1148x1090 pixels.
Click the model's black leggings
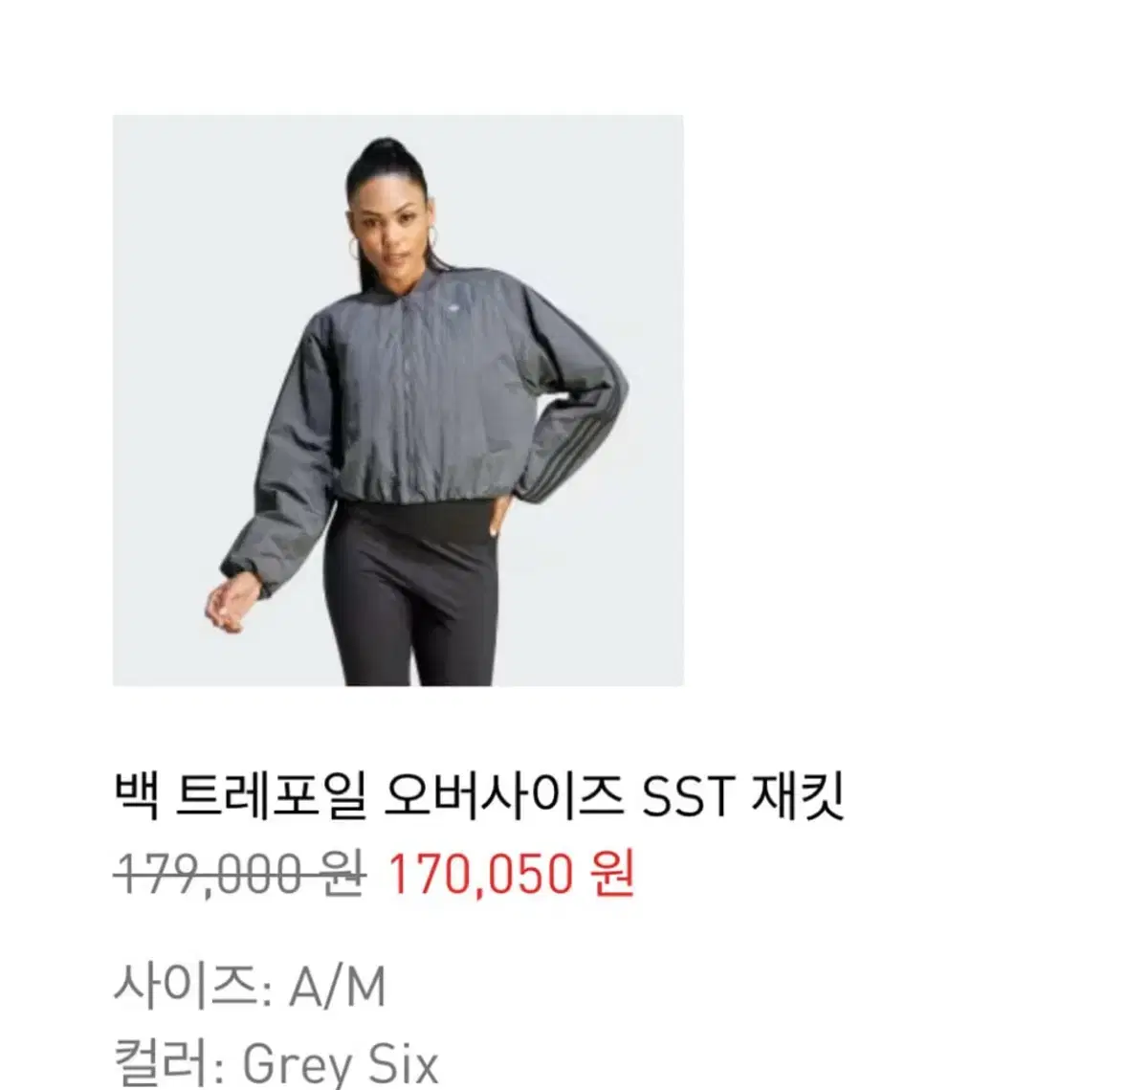pyautogui.click(x=413, y=593)
